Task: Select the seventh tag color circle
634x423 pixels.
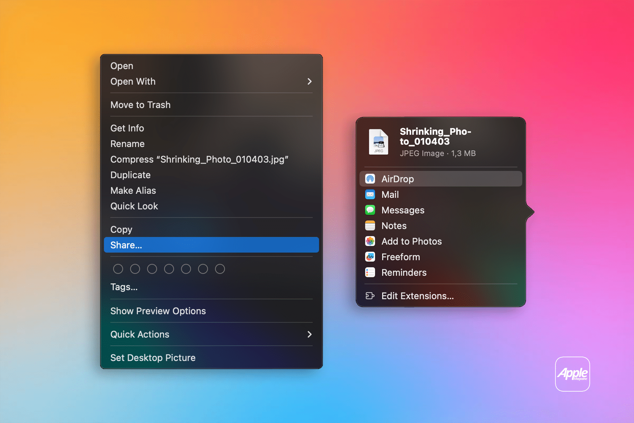Action: (220, 269)
